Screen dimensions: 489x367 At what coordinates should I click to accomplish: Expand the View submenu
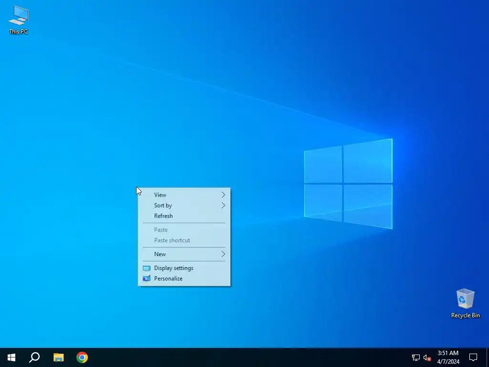click(184, 195)
